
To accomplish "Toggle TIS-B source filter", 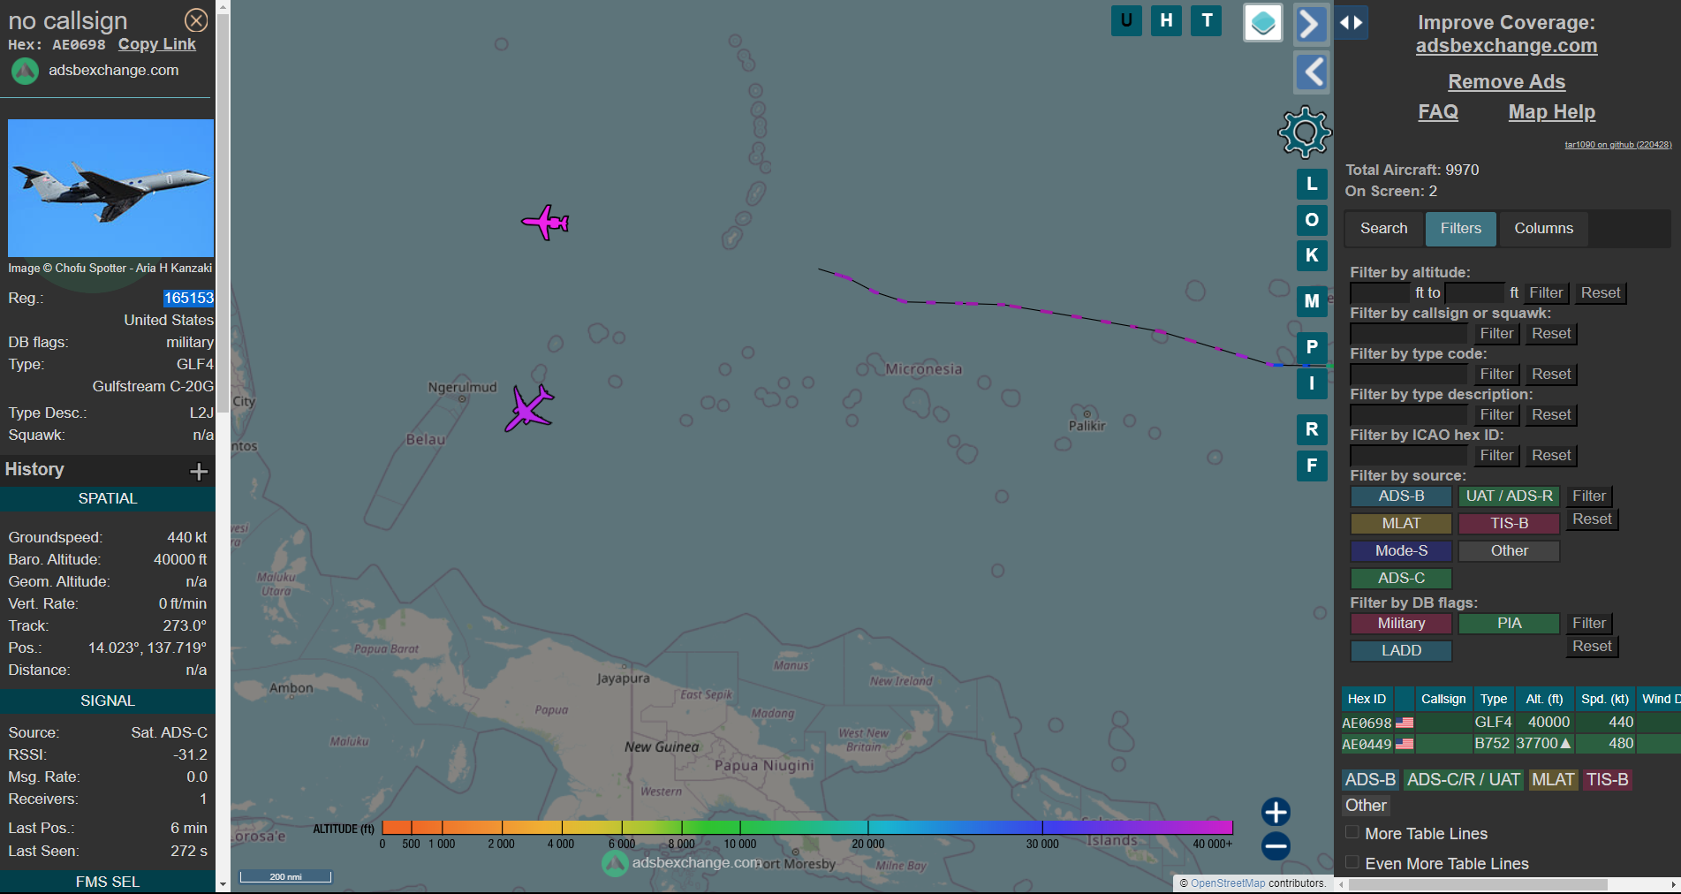I will coord(1509,524).
